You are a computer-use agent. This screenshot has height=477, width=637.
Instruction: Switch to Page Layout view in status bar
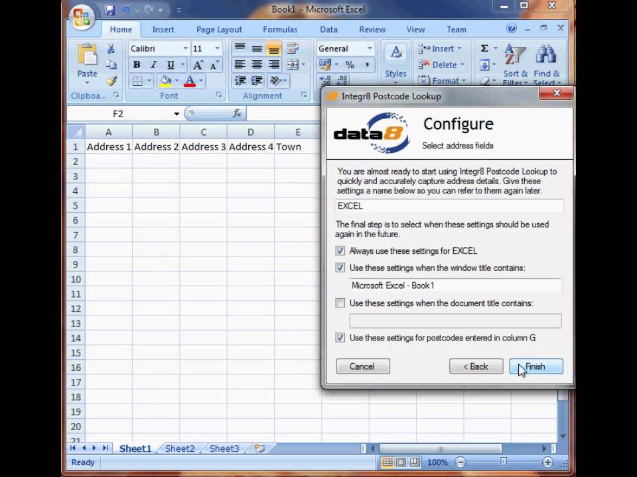pyautogui.click(x=401, y=462)
